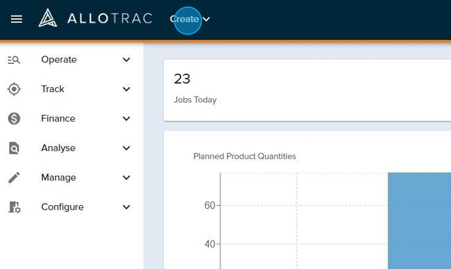The height and width of the screenshot is (269, 451).
Task: Click the Operate search-list icon
Action: click(x=14, y=60)
